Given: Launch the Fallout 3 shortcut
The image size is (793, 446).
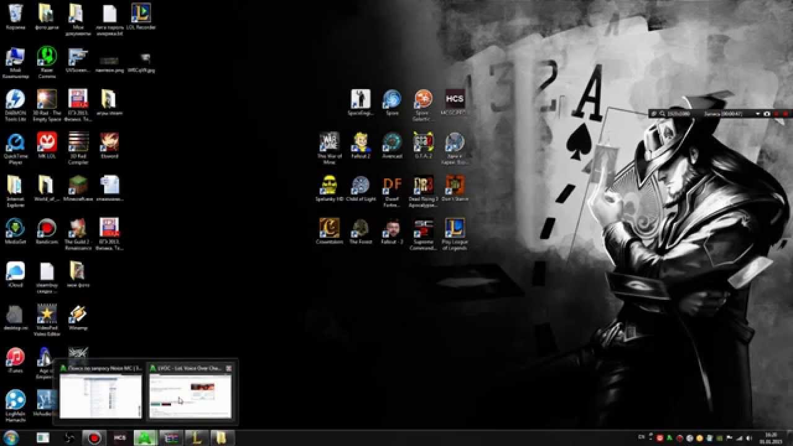Looking at the screenshot, I should (392, 231).
